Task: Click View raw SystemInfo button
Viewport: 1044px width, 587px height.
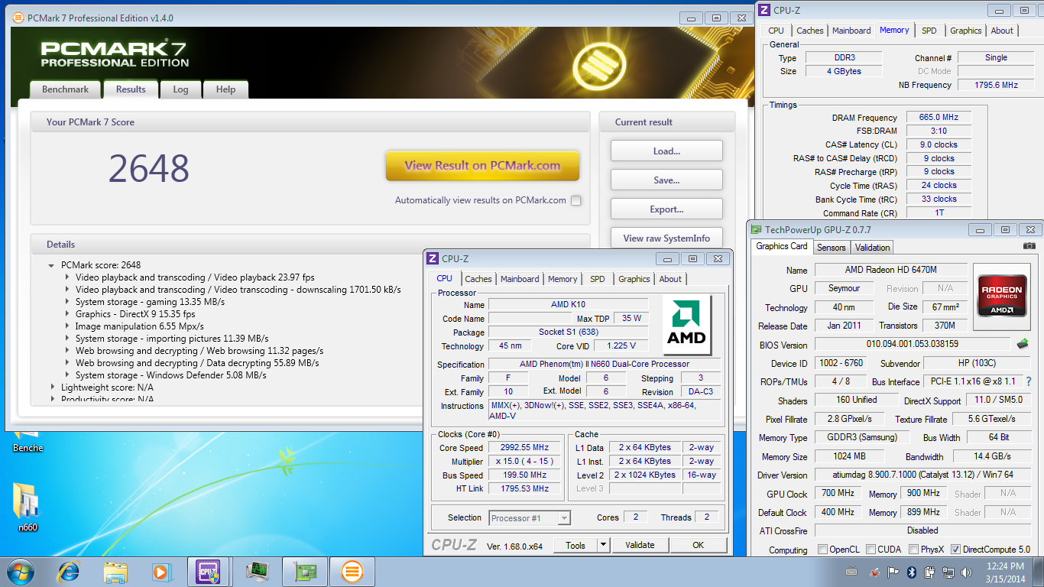Action: 666,238
